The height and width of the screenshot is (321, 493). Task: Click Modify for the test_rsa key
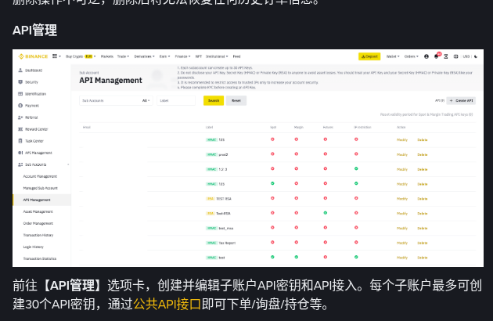(x=401, y=229)
